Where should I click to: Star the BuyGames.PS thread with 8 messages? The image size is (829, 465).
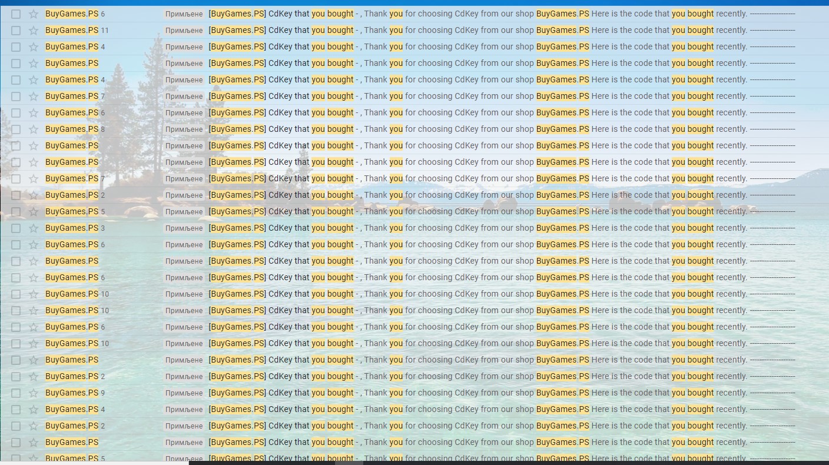pyautogui.click(x=34, y=129)
